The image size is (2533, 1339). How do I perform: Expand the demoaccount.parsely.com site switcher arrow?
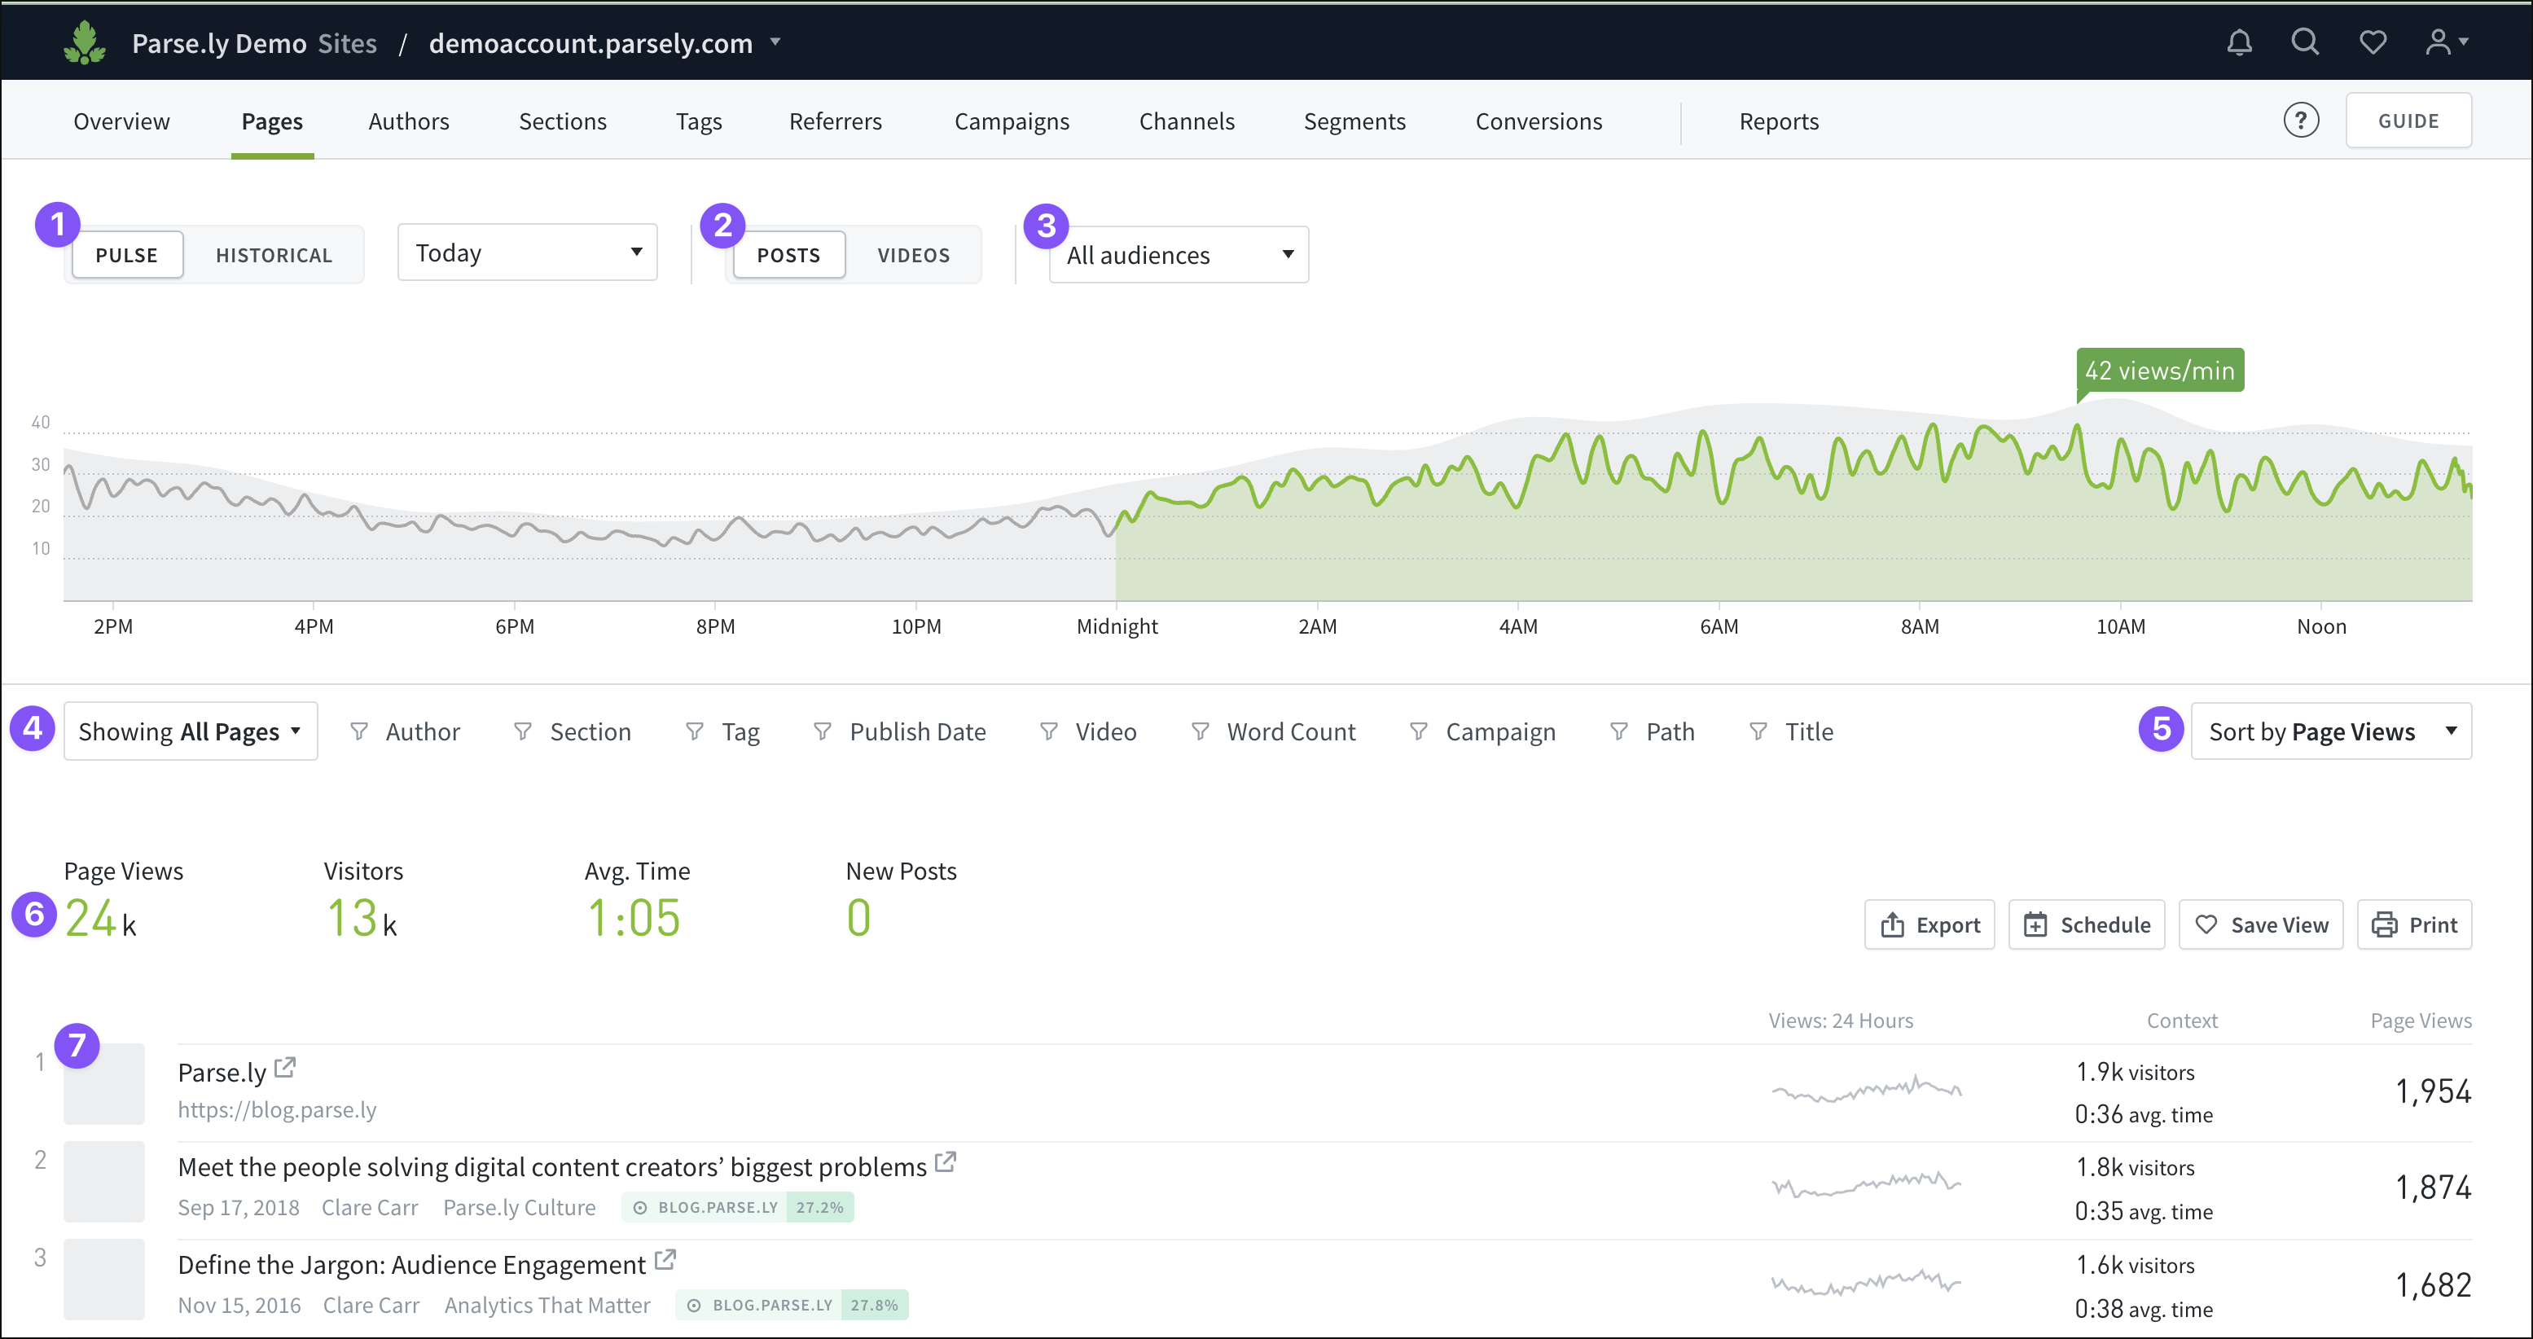[x=776, y=42]
